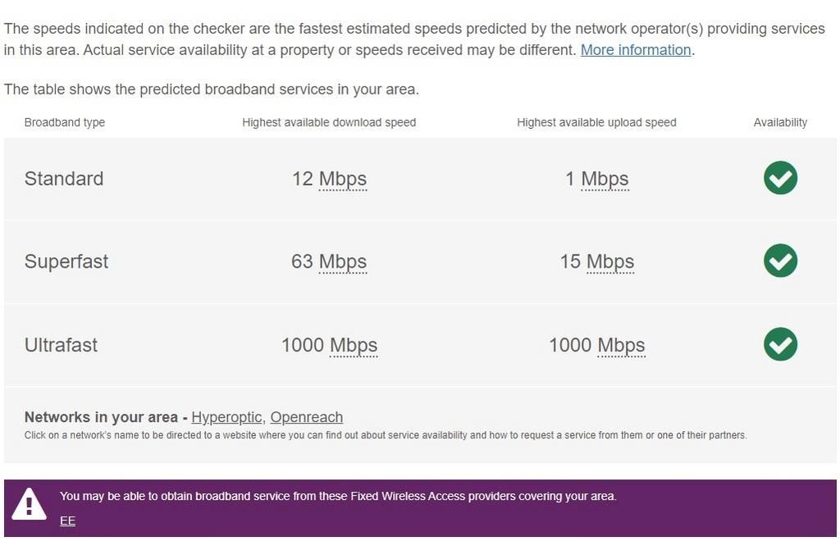
Task: Click the Availability column header
Action: [780, 122]
